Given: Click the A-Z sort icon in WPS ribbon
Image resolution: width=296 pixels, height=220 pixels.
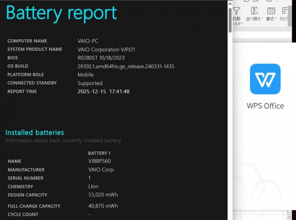Looking at the screenshot, I should coord(254,11).
